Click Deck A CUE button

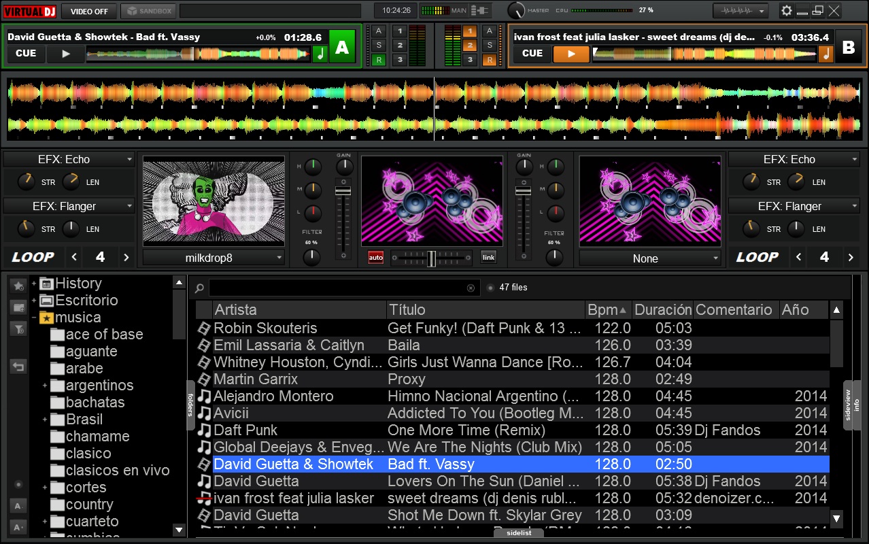click(x=26, y=54)
